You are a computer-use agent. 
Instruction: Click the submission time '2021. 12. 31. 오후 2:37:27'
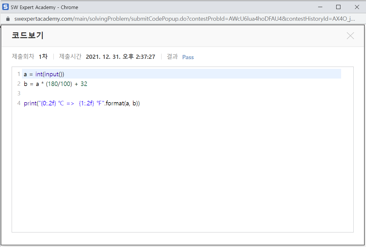[120, 57]
